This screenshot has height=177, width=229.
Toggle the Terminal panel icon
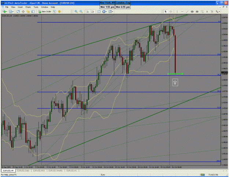tap(33, 11)
